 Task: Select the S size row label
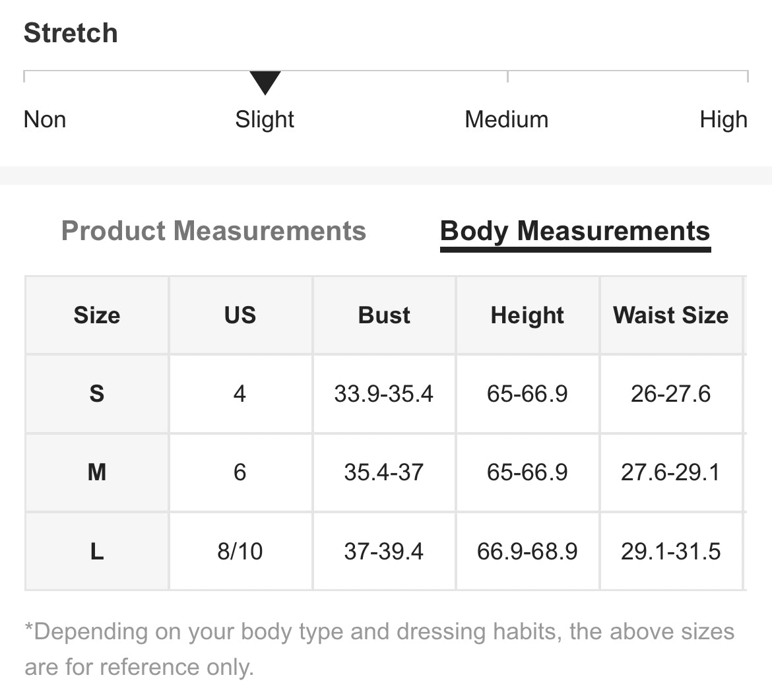click(97, 394)
